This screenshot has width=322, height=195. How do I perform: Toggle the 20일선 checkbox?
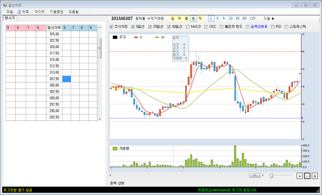coord(150,27)
